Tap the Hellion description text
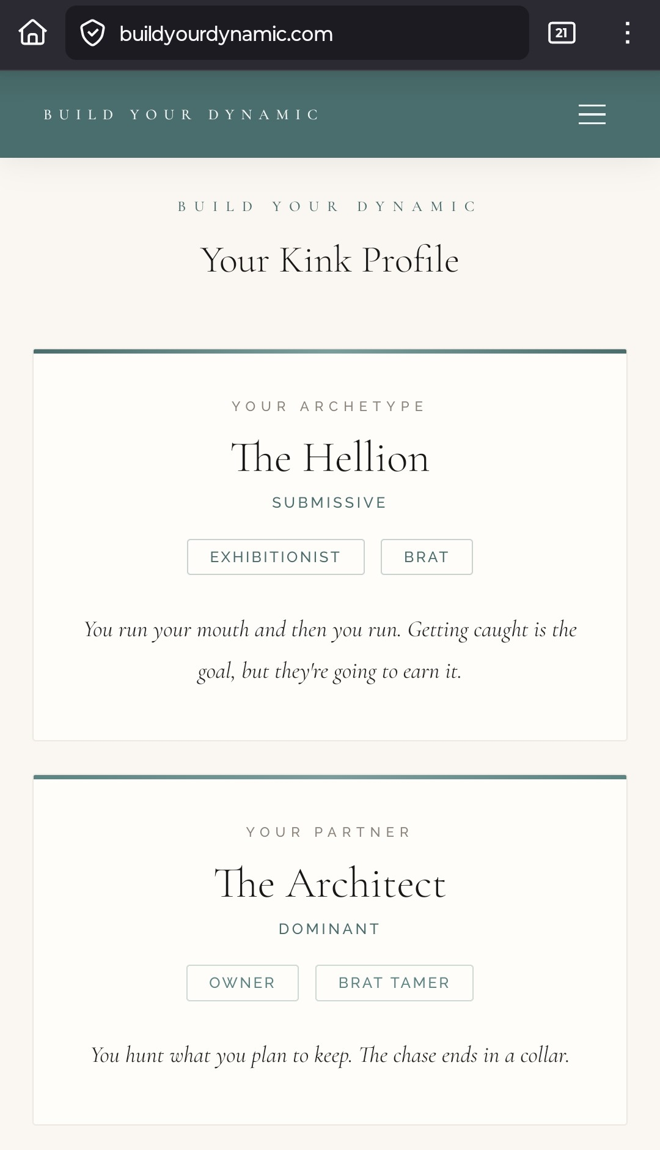Screen dimensions: 660x1150 point(330,650)
